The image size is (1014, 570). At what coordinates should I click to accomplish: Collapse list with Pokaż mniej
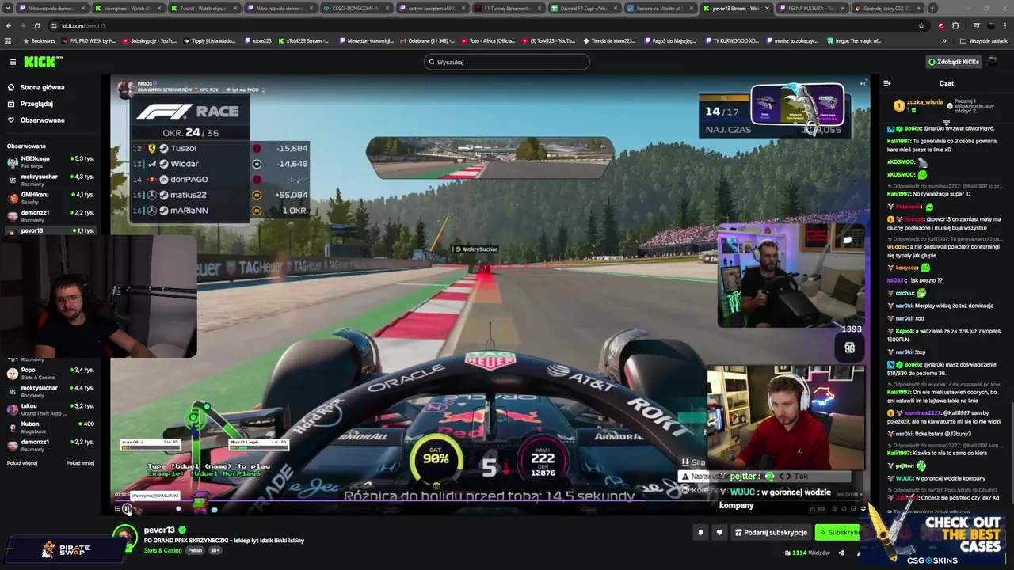(80, 463)
